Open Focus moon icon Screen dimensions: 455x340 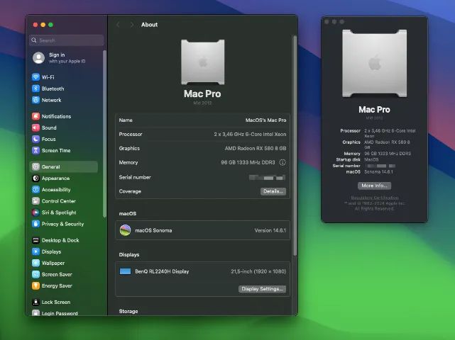(35, 139)
